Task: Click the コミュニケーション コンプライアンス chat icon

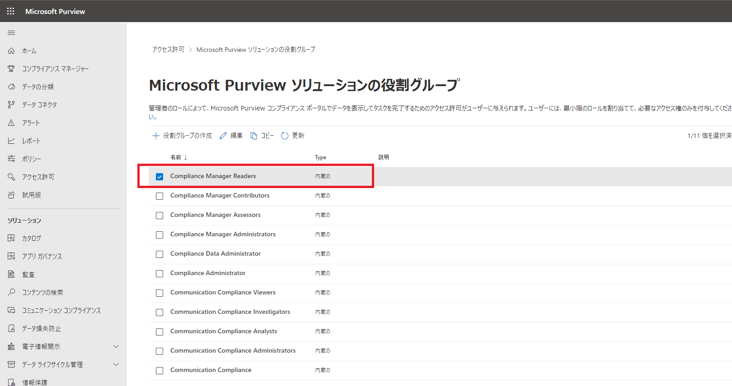Action: (x=11, y=310)
